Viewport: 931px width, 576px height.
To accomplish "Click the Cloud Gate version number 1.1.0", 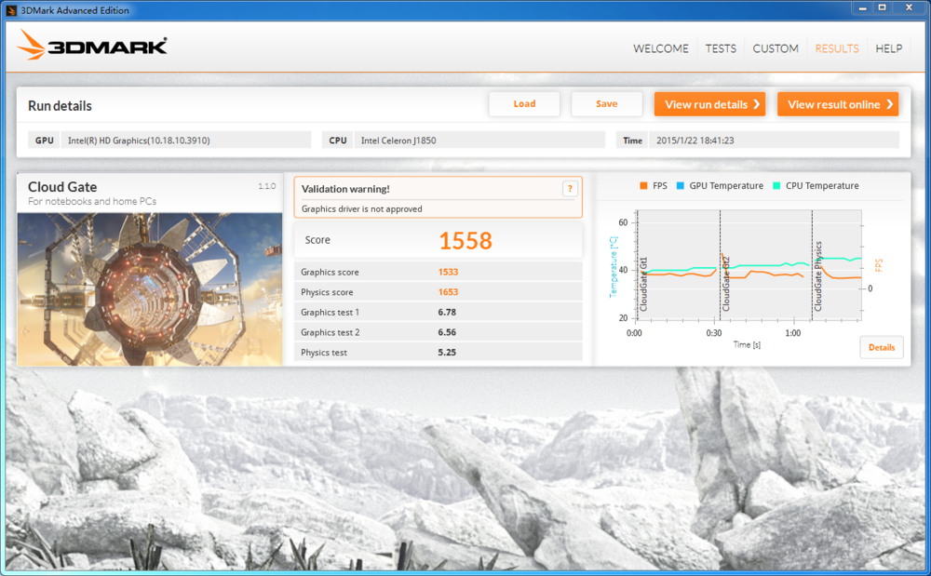I will point(266,186).
